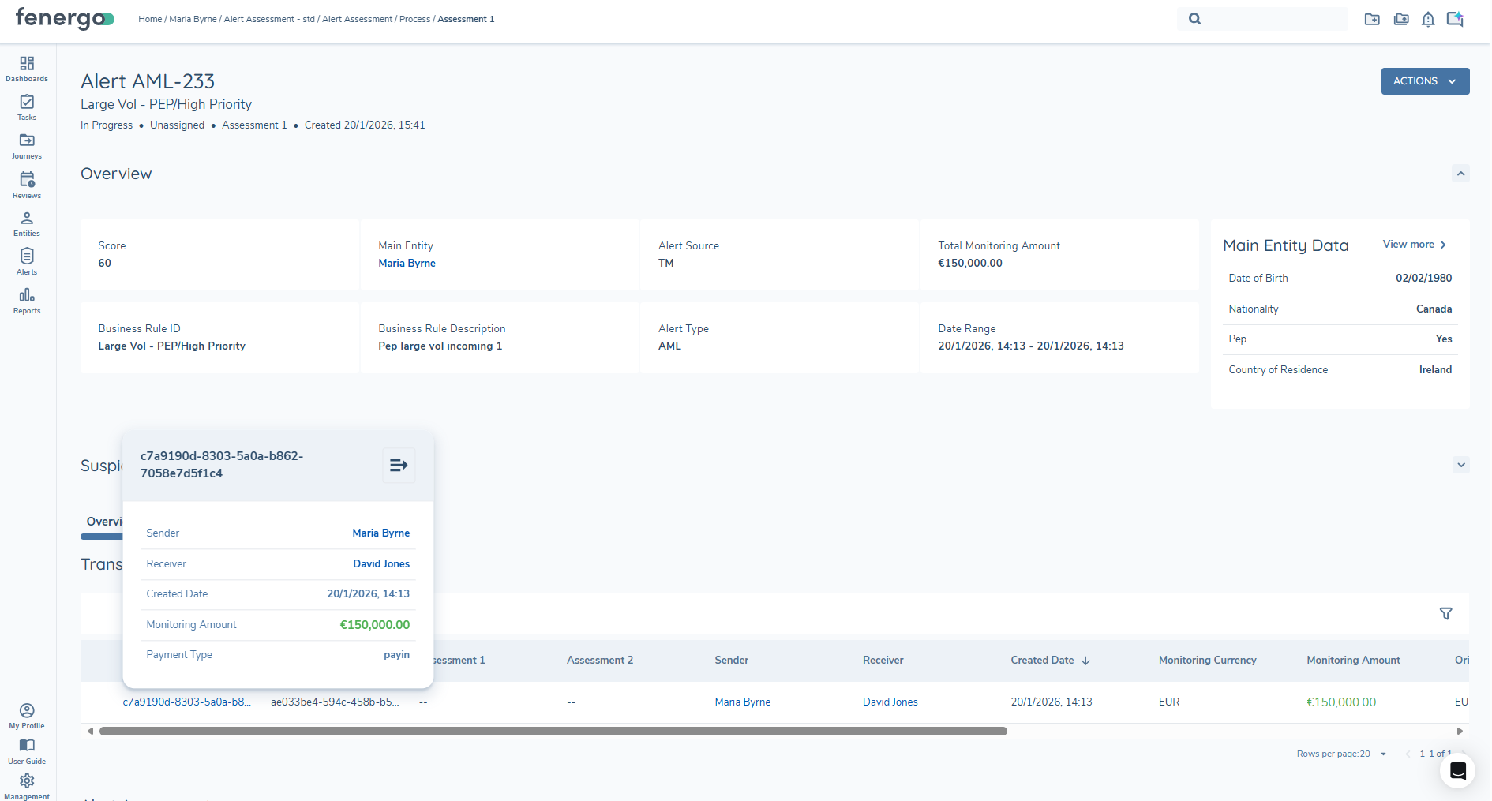
Task: Open the AI assistant chat icon
Action: [x=1455, y=18]
